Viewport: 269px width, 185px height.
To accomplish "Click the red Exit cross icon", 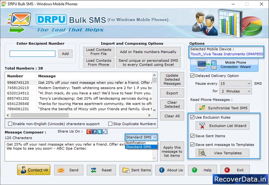I will (227, 170).
